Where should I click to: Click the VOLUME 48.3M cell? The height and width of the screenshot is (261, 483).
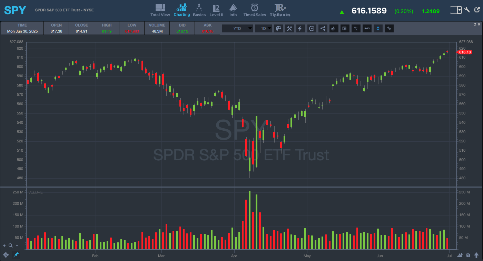click(x=157, y=28)
